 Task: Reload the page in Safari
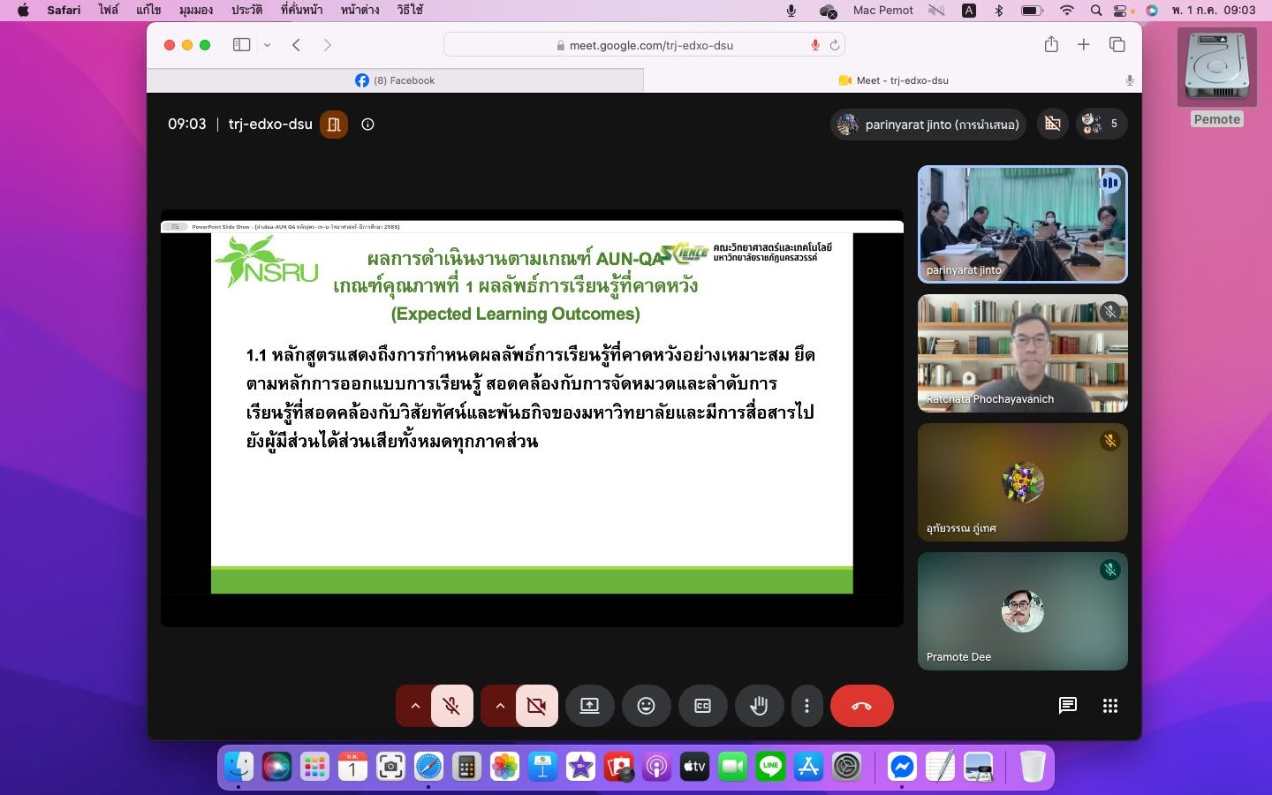click(834, 45)
